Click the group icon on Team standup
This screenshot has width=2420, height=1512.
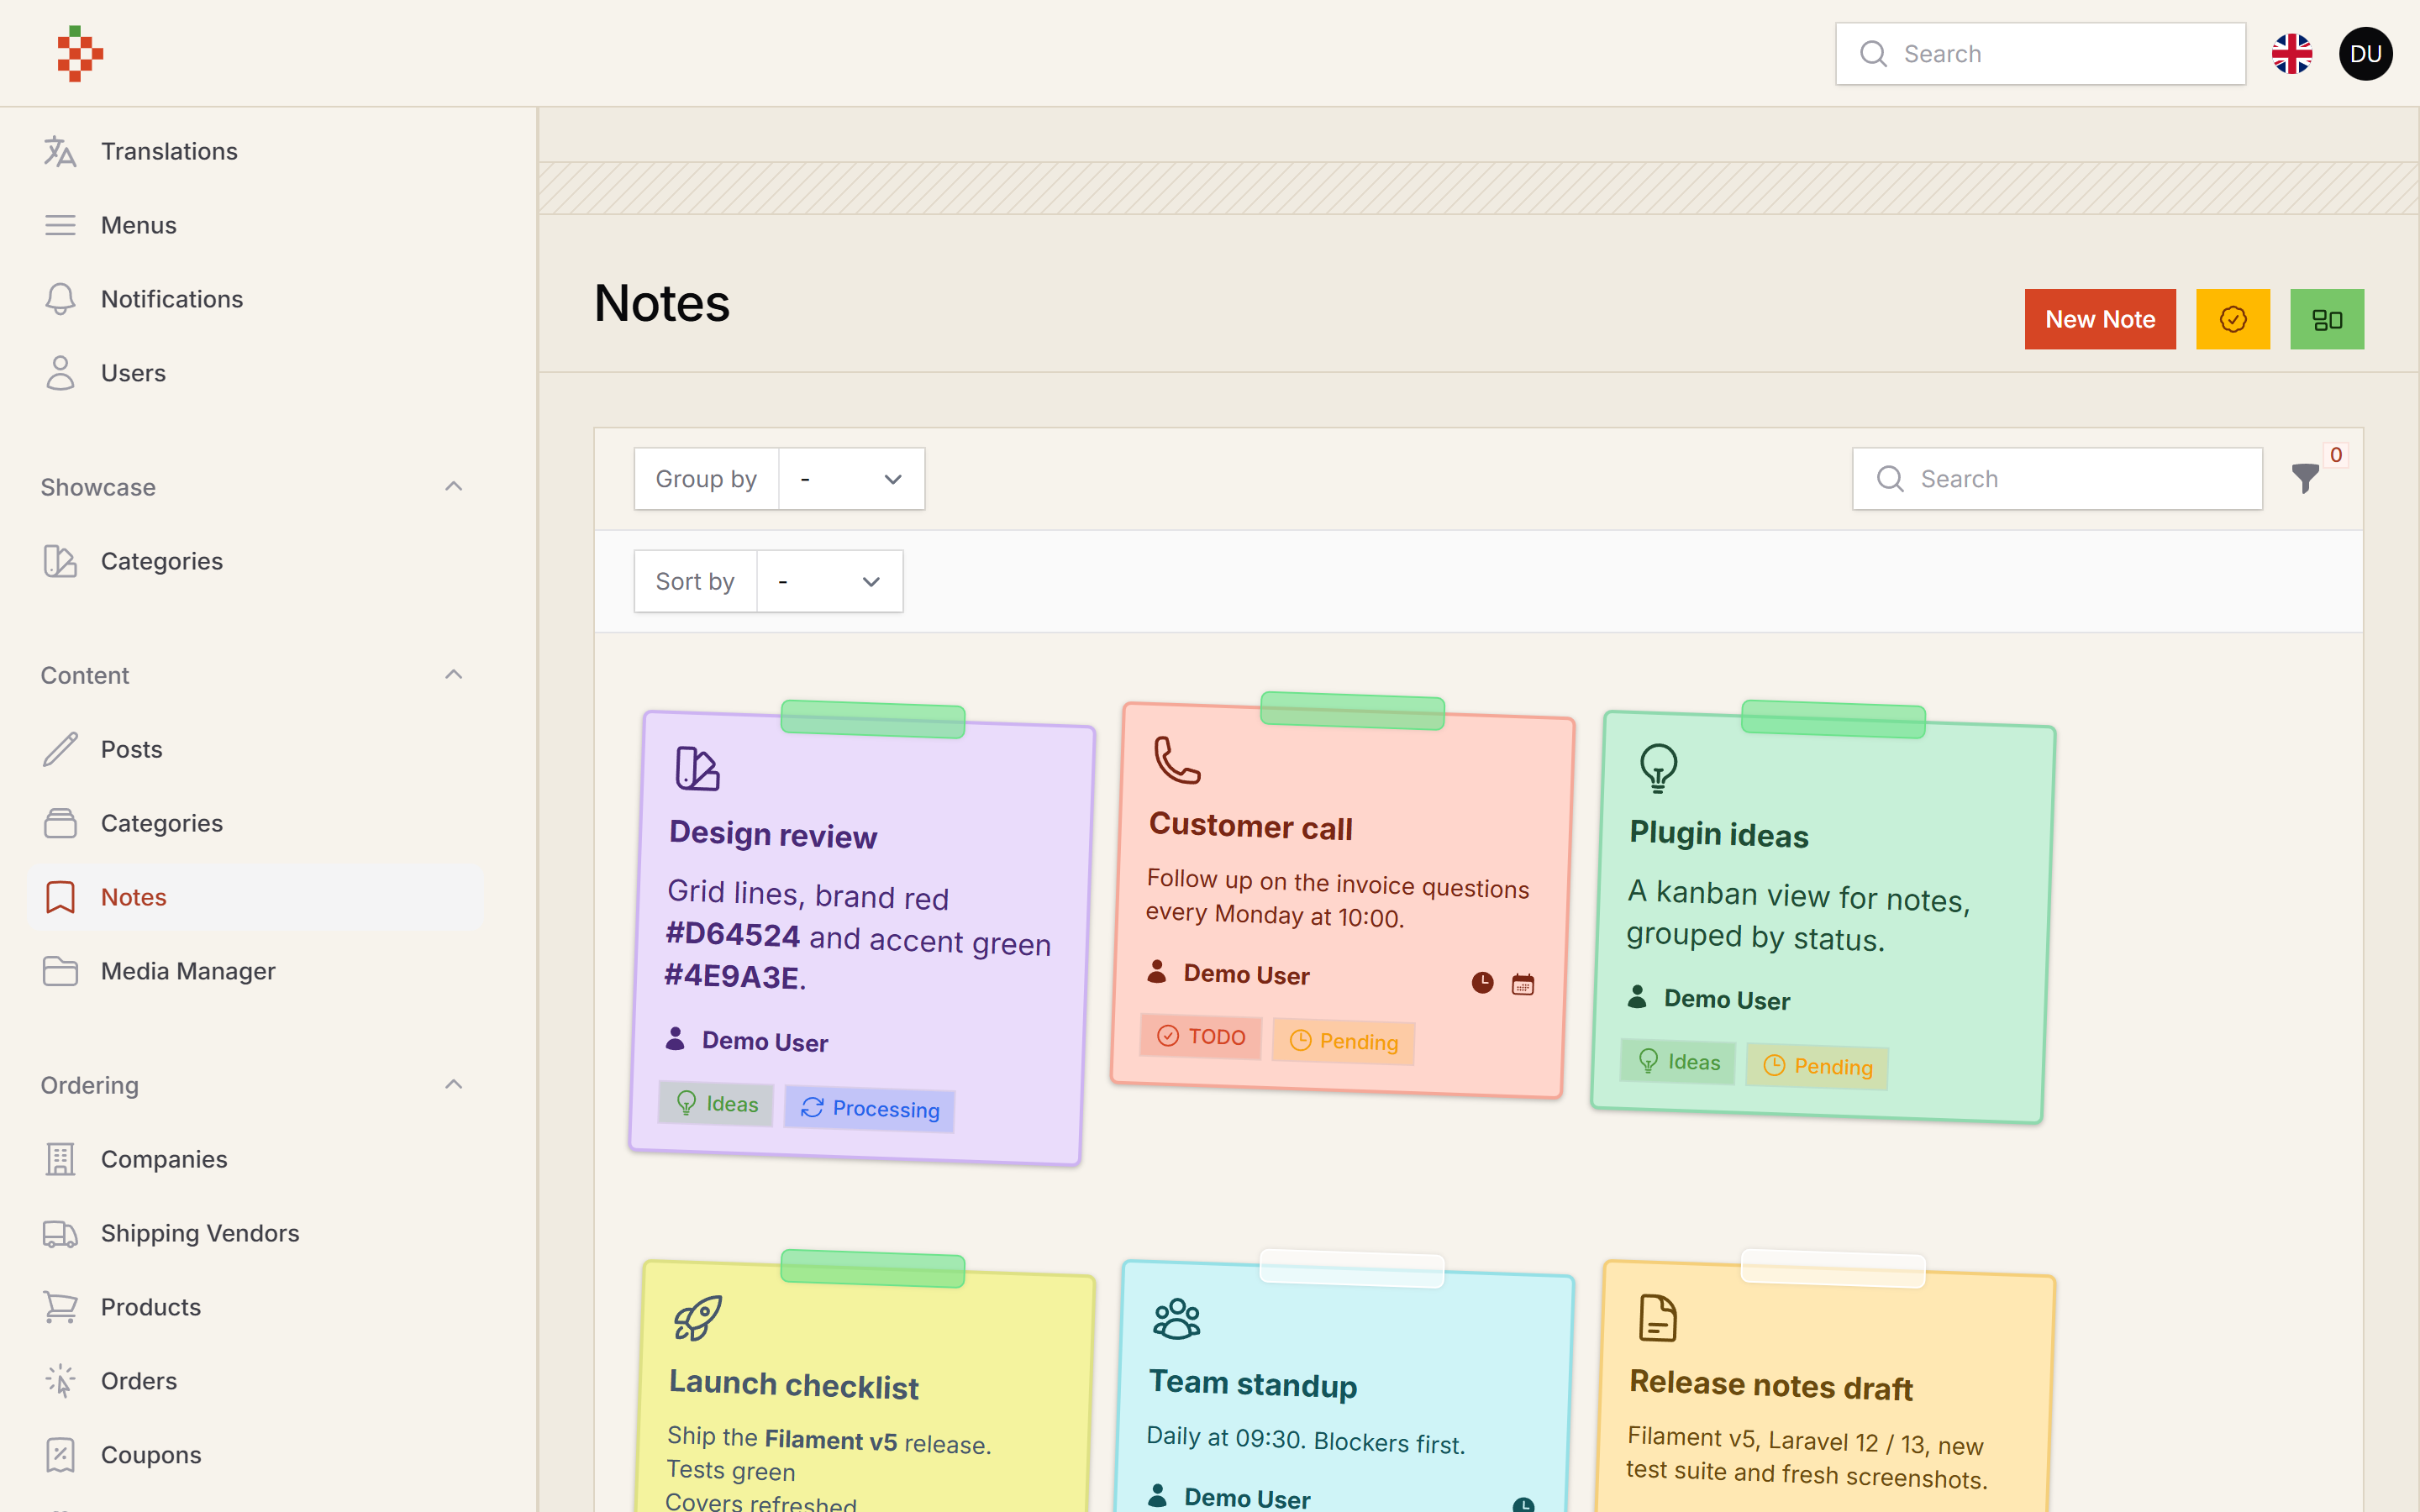coord(1177,1318)
